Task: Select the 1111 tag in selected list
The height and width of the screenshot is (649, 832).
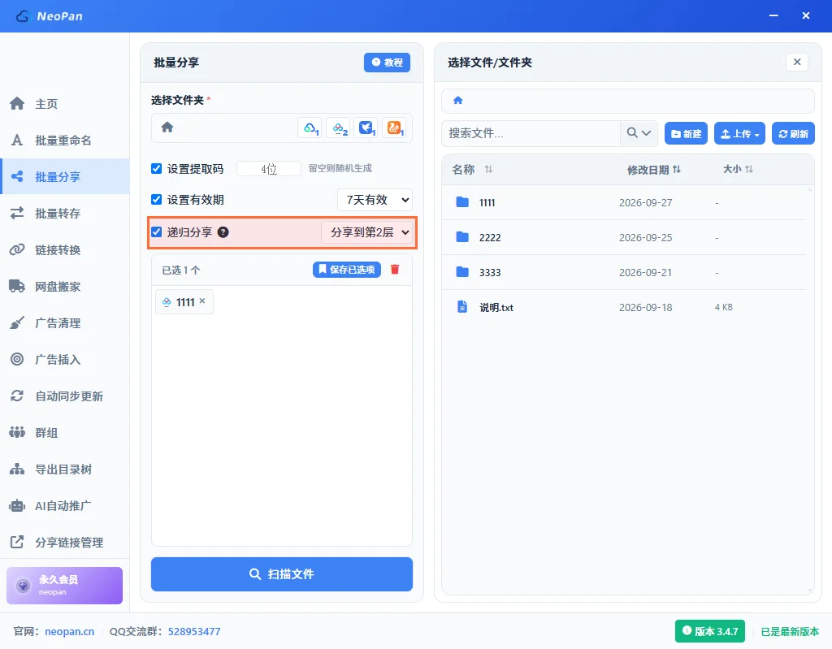Action: [x=184, y=302]
